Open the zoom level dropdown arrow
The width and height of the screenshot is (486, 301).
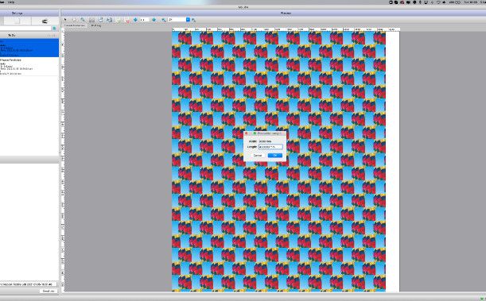(188, 20)
